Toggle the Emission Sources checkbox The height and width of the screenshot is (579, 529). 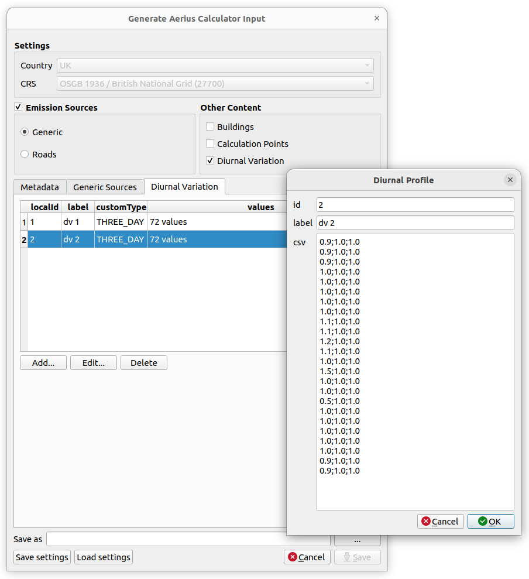[x=19, y=107]
